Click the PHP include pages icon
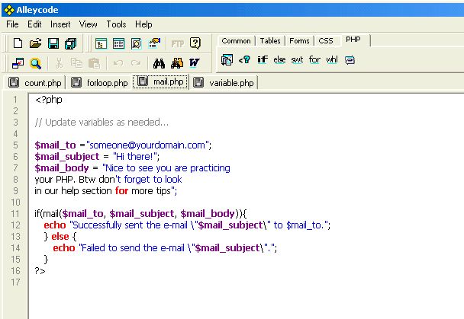 pyautogui.click(x=227, y=60)
